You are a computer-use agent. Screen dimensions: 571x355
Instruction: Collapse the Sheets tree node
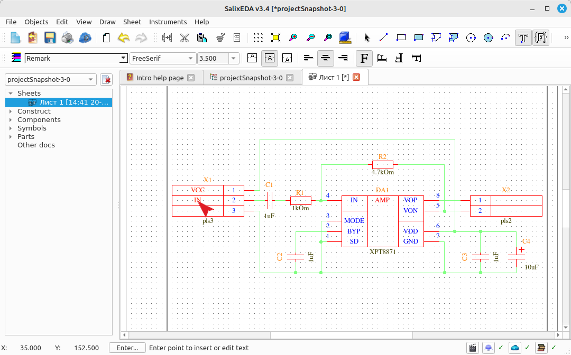tap(11, 94)
